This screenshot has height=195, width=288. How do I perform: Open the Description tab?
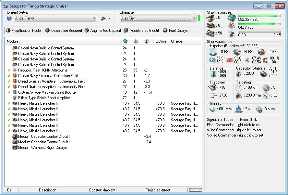pos(48,190)
